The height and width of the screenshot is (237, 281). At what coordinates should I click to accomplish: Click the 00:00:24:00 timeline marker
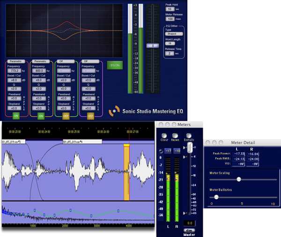click(44, 132)
